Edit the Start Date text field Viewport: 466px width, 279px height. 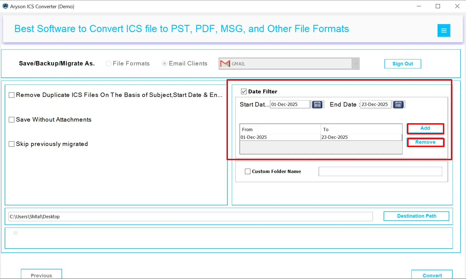click(x=289, y=104)
